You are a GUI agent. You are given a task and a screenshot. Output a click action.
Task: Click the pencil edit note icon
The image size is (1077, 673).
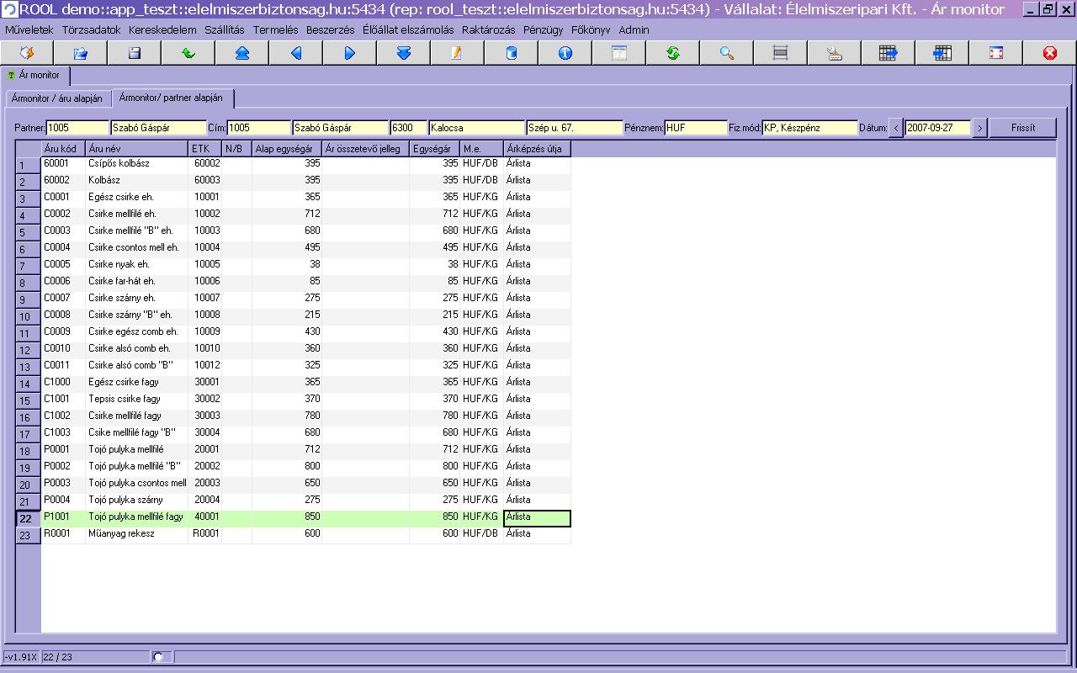(x=457, y=53)
